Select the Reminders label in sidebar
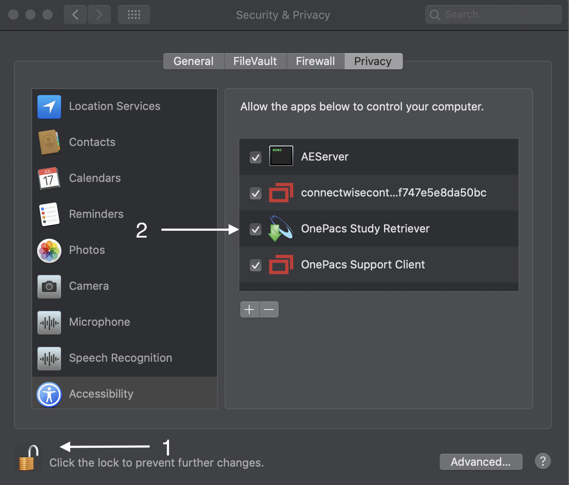569x485 pixels. pos(96,214)
